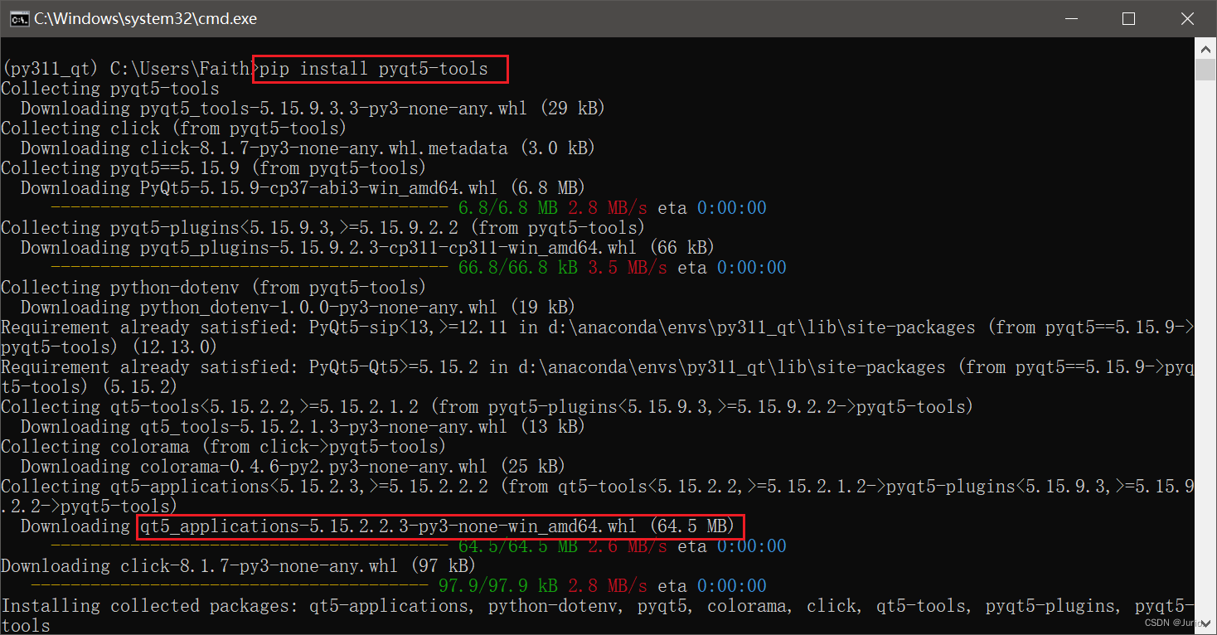Click the title text C:\Windows\system32\cmd.exe

coord(146,18)
